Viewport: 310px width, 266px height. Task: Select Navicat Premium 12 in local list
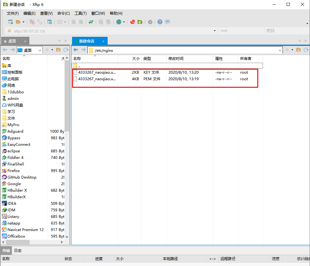pos(26,230)
